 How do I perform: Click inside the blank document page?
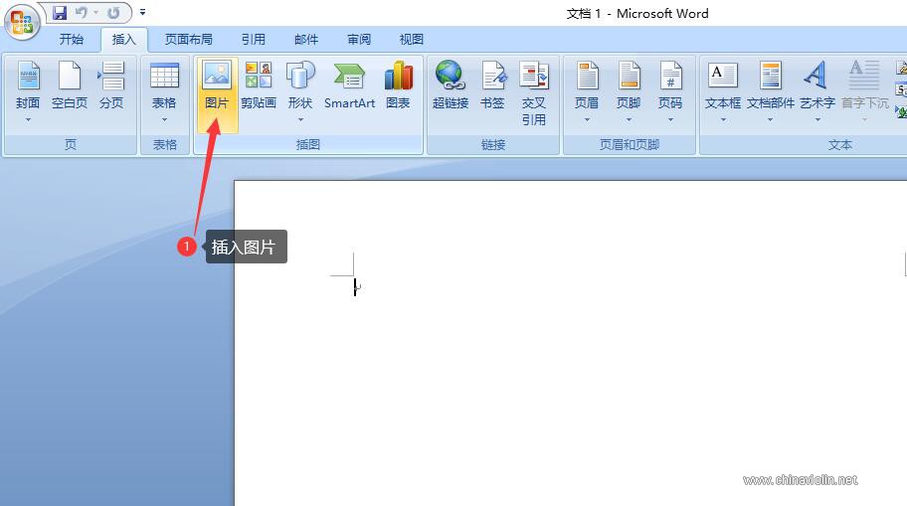[570, 359]
